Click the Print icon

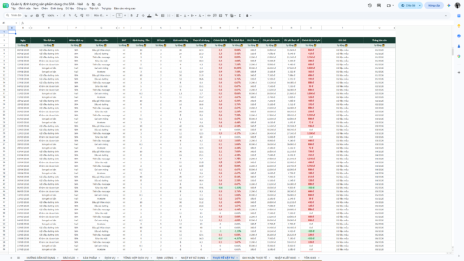click(x=37, y=16)
